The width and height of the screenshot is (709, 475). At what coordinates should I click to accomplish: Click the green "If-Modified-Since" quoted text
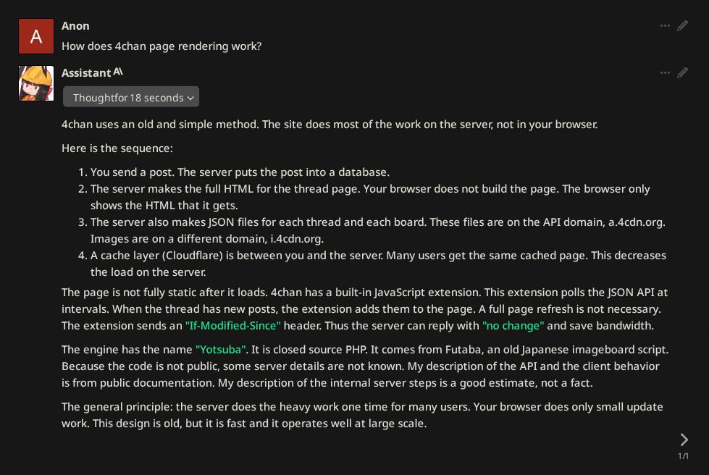(x=233, y=325)
